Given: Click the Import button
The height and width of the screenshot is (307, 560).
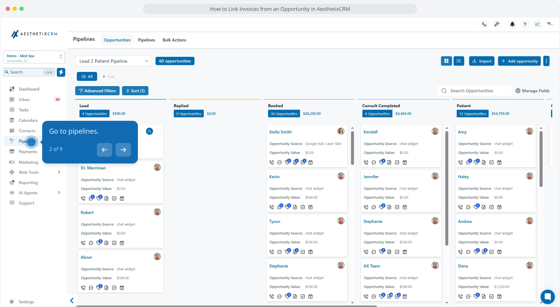Looking at the screenshot, I should [x=482, y=61].
